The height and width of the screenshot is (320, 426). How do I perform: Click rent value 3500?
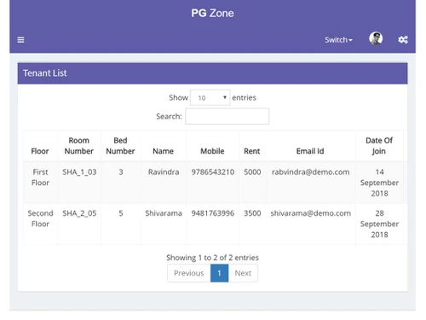click(x=252, y=213)
